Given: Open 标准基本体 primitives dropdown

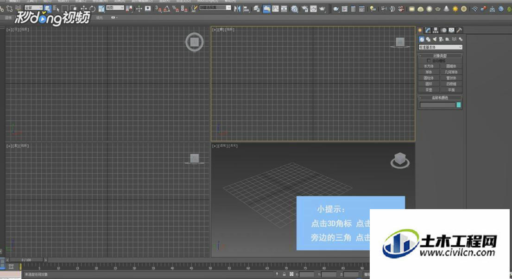Looking at the screenshot, I should pos(441,47).
